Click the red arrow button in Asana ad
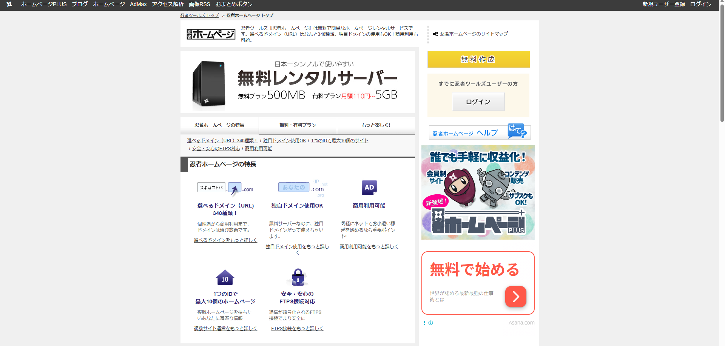 515,297
